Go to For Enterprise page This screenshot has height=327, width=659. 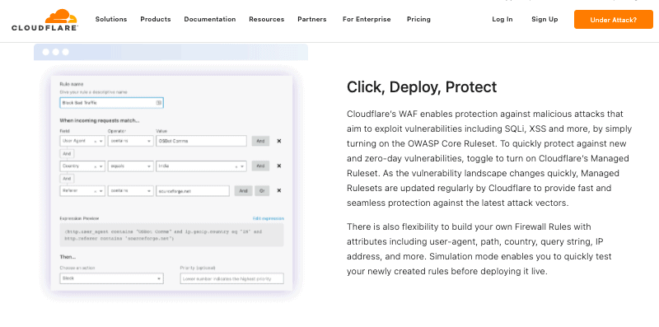click(367, 19)
